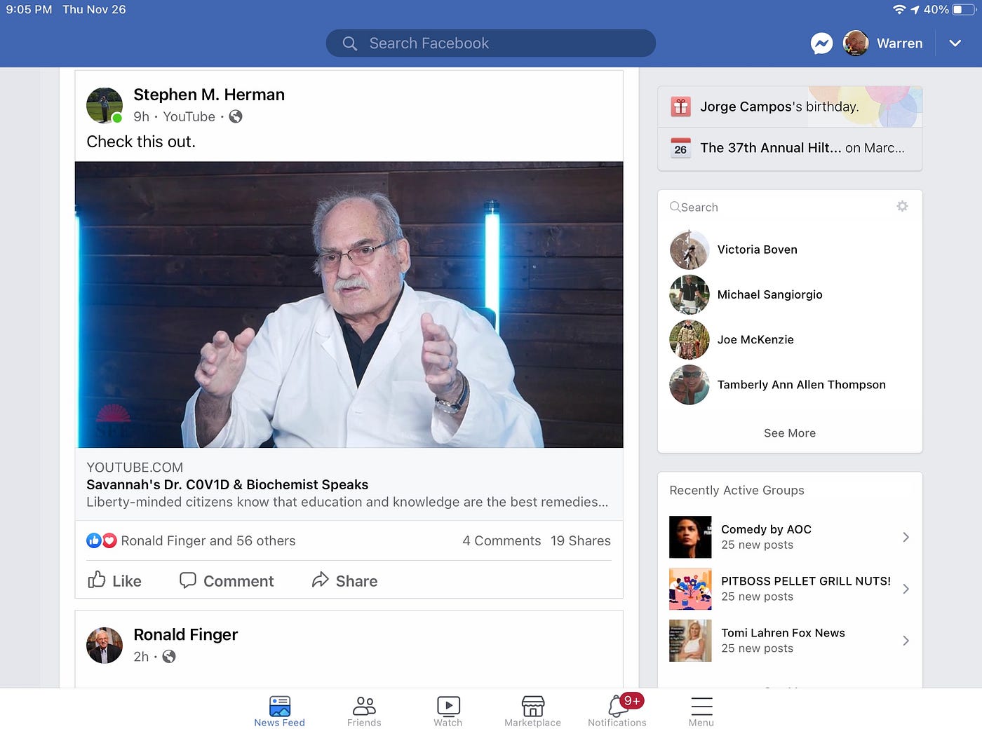
Task: Switch to the Friends tab
Action: tap(364, 711)
